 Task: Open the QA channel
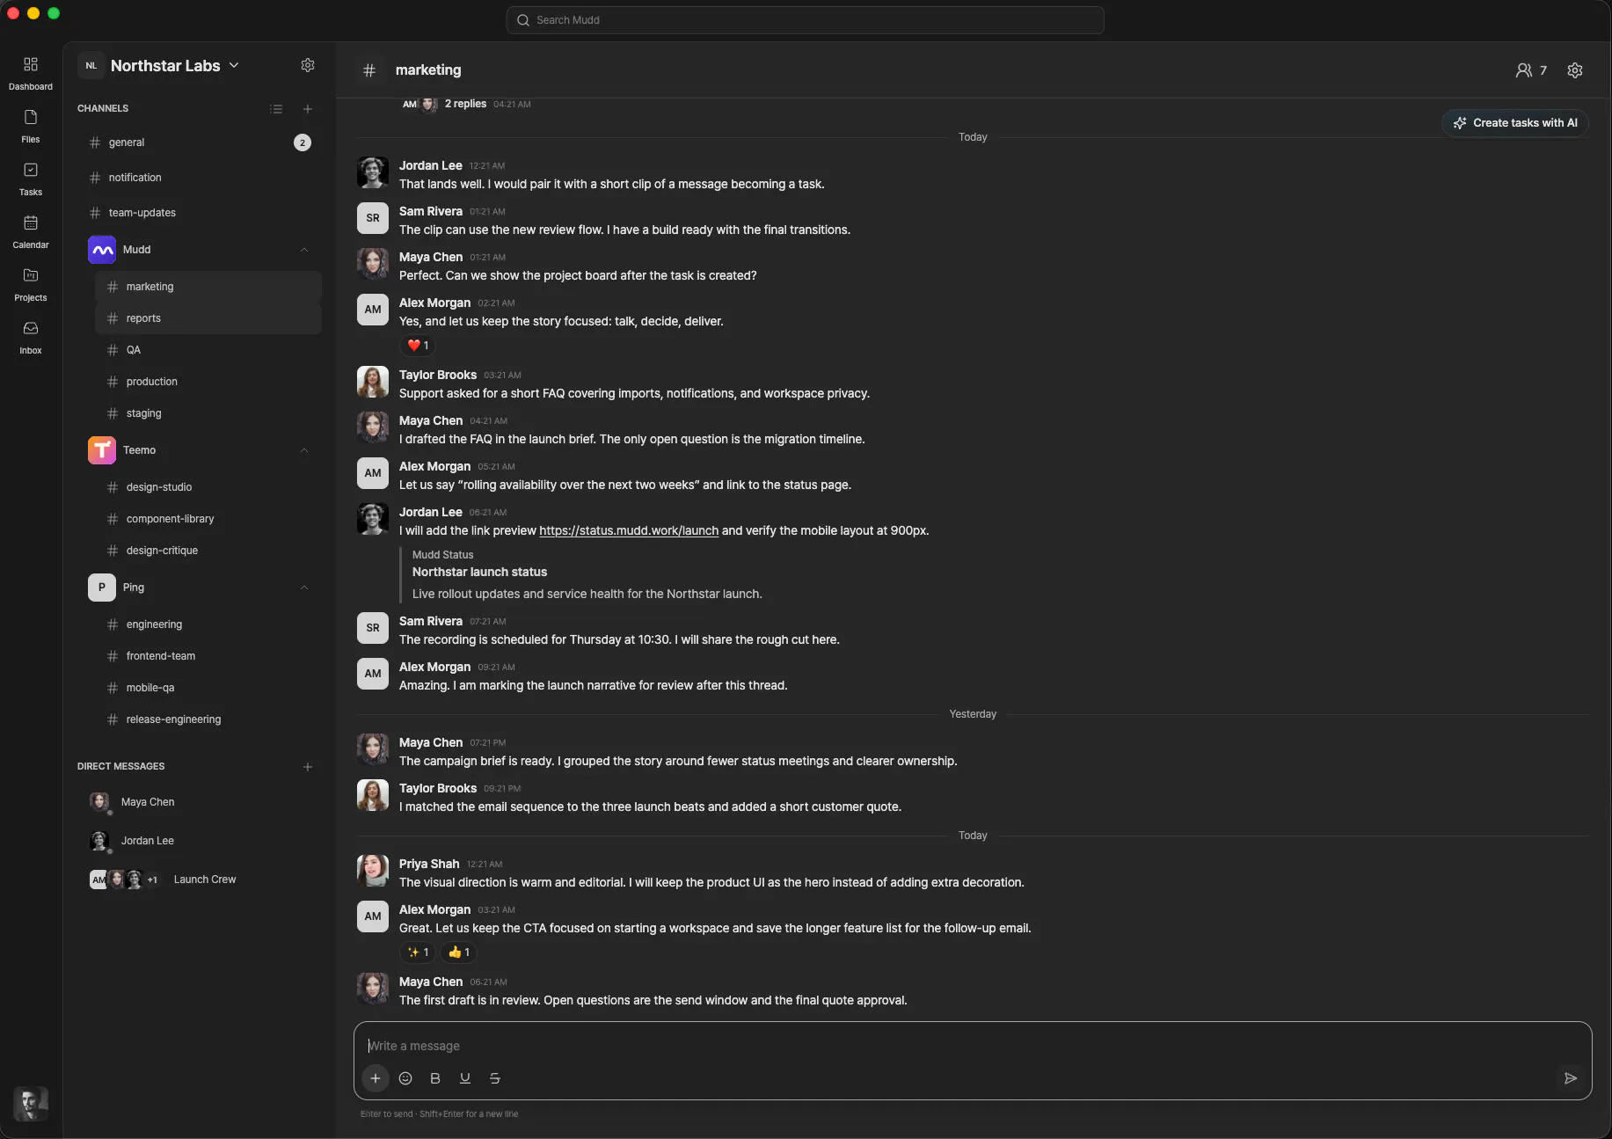pyautogui.click(x=208, y=350)
